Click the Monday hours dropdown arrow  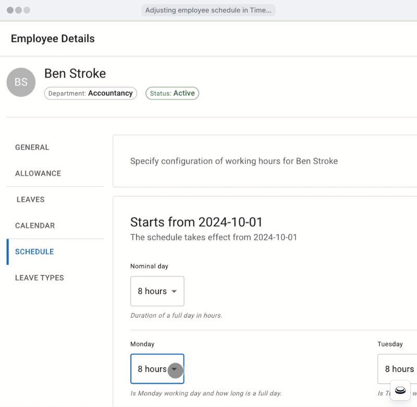coord(175,369)
